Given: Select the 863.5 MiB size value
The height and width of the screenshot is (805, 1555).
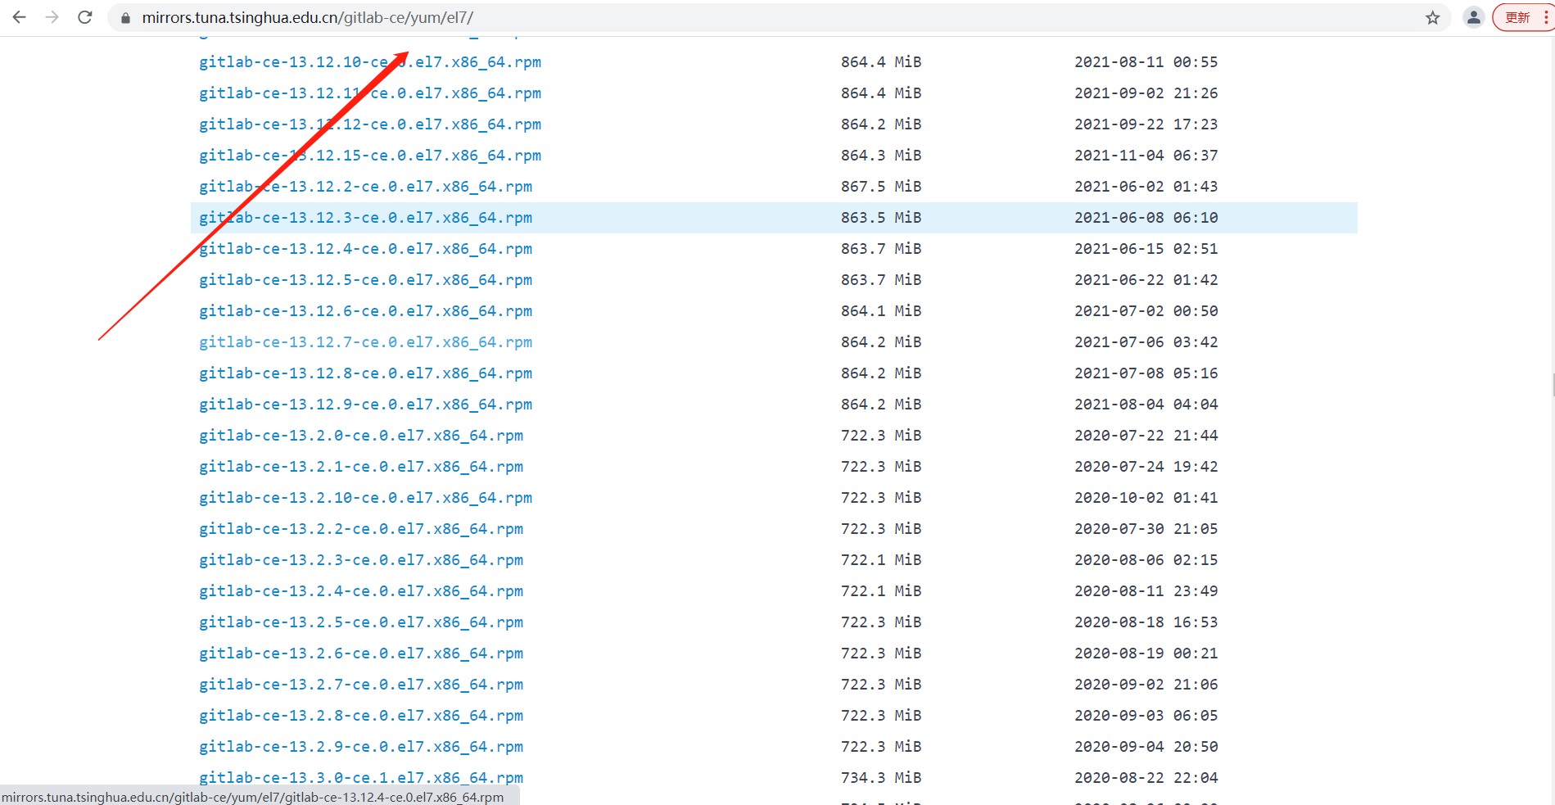Looking at the screenshot, I should pyautogui.click(x=881, y=218).
